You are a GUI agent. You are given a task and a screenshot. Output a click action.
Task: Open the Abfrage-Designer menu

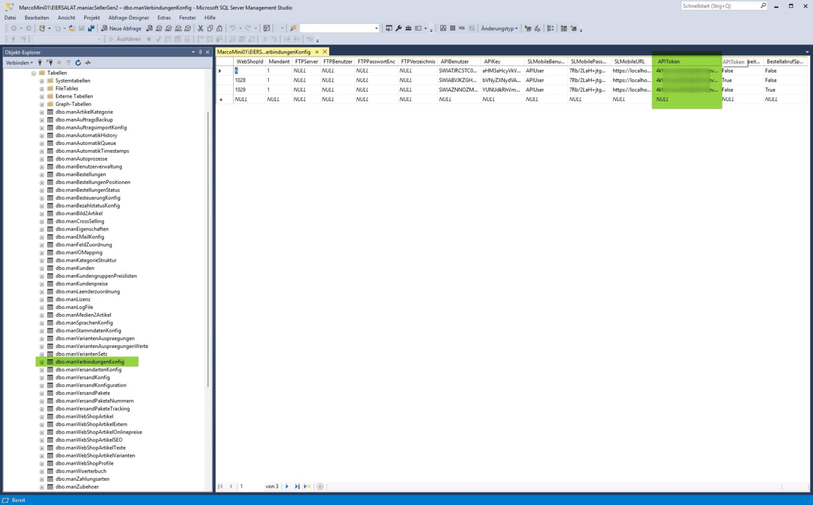point(129,17)
